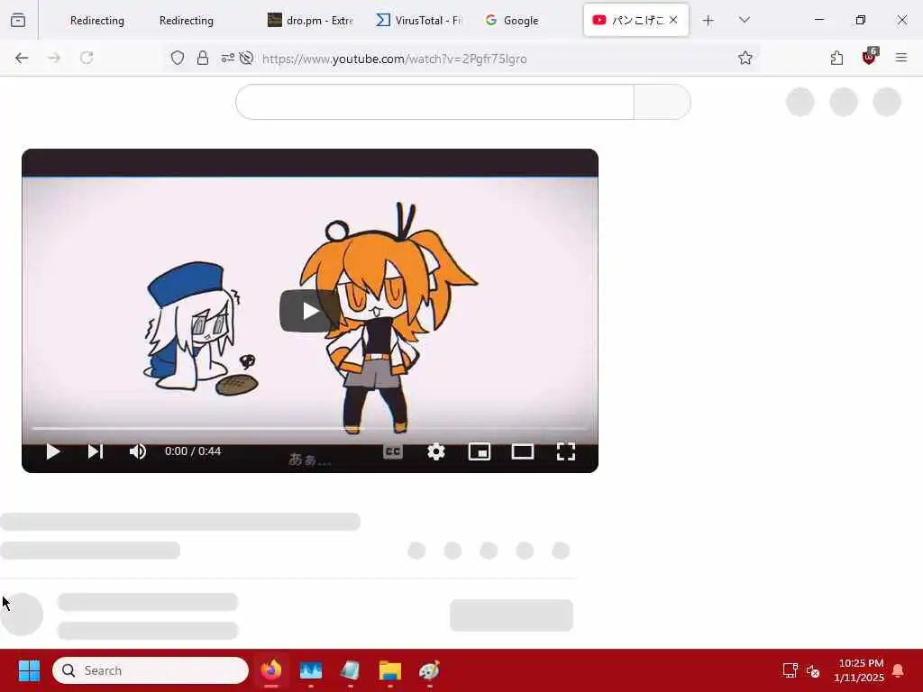Image resolution: width=923 pixels, height=692 pixels.
Task: Toggle closed captions CC button
Action: click(x=393, y=451)
